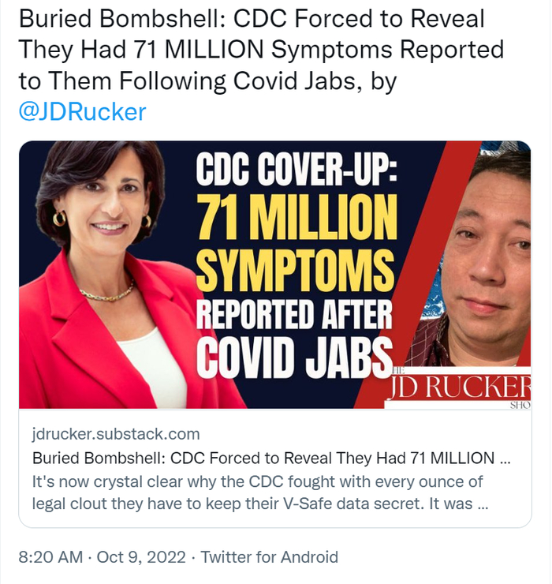This screenshot has height=584, width=552.
Task: Click the jdrucker.substack.com domain text
Action: (116, 433)
